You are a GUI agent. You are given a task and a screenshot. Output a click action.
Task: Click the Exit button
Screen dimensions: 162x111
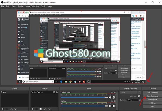(x=152, y=106)
